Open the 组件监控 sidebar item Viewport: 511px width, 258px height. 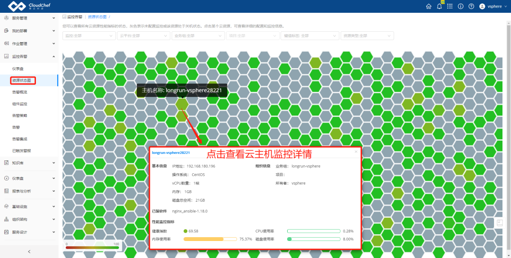tap(19, 104)
